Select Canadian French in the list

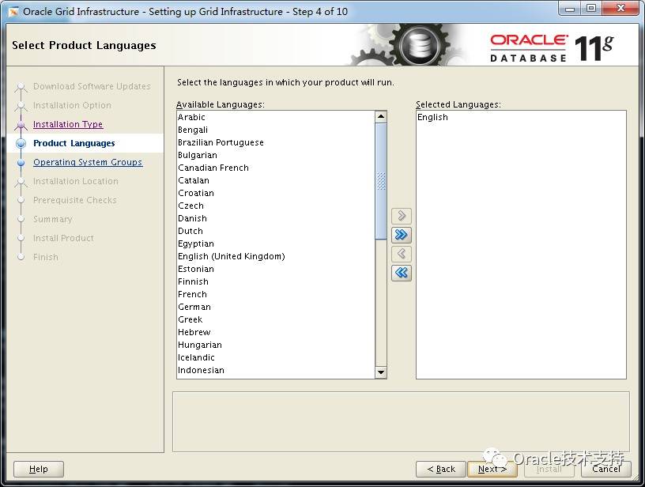pyautogui.click(x=276, y=168)
